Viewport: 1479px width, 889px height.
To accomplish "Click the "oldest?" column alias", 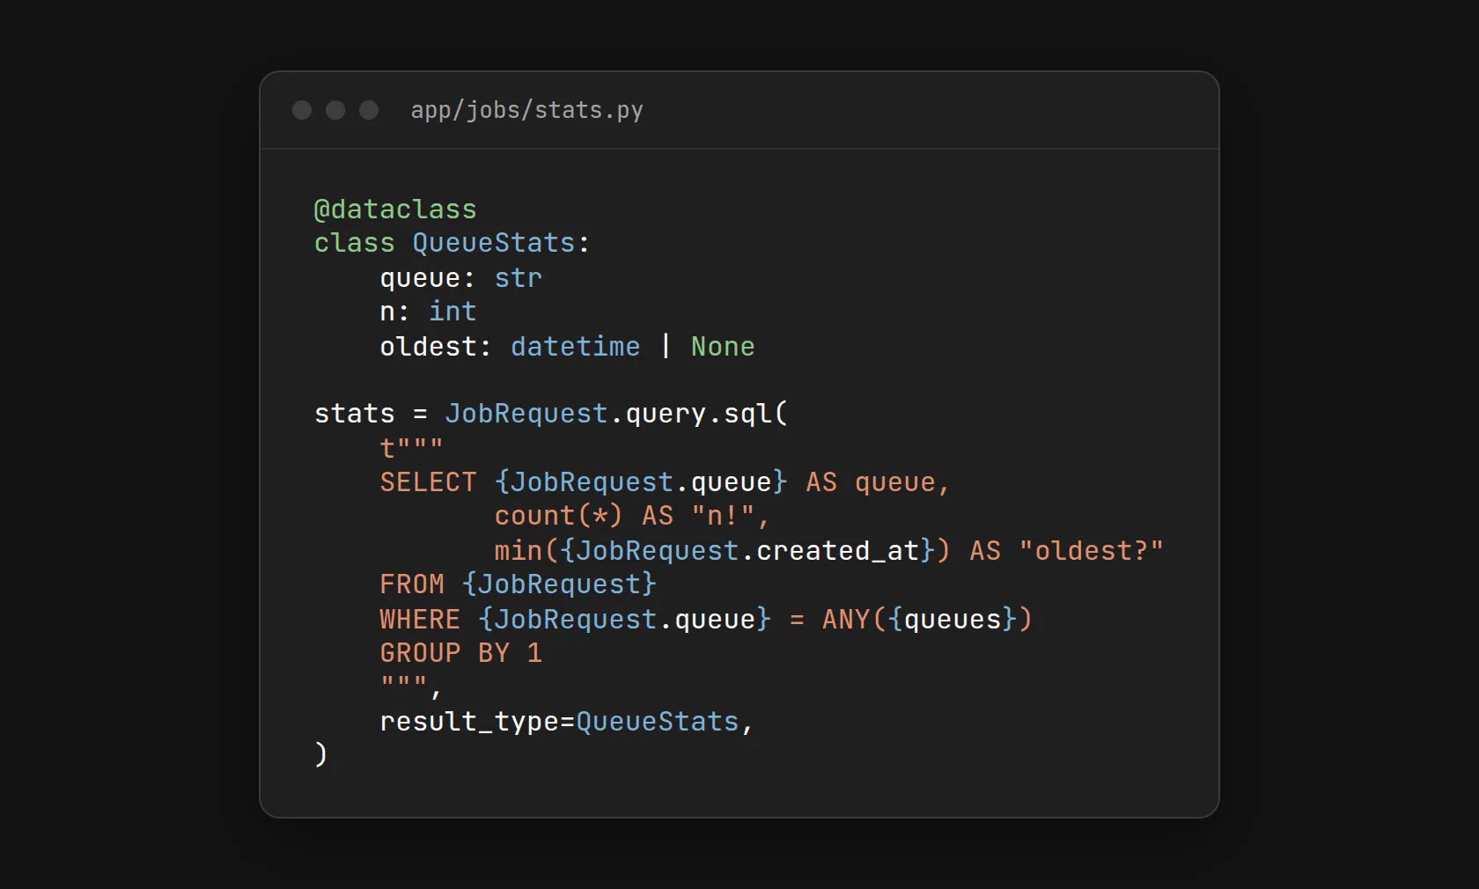I will click(x=1091, y=551).
